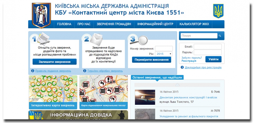The image size is (254, 123).
Task: Click the step 3 magnifying glass icon
Action: click(x=139, y=41)
